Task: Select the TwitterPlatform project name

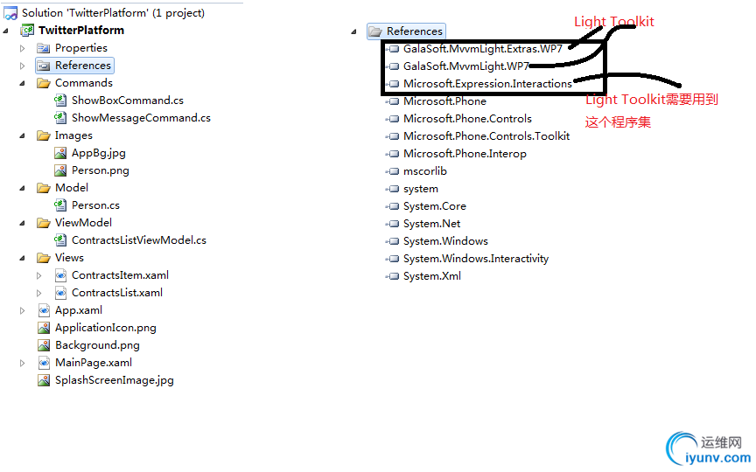Action: point(81,31)
